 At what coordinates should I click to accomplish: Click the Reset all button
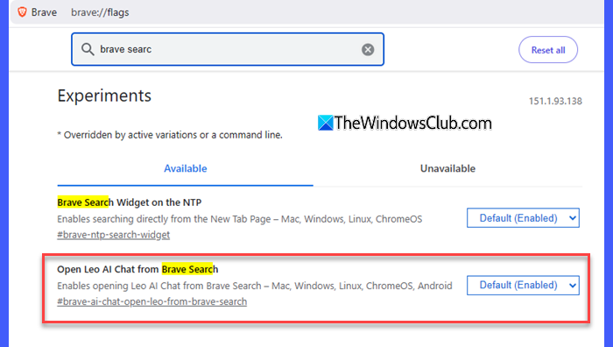(x=548, y=50)
